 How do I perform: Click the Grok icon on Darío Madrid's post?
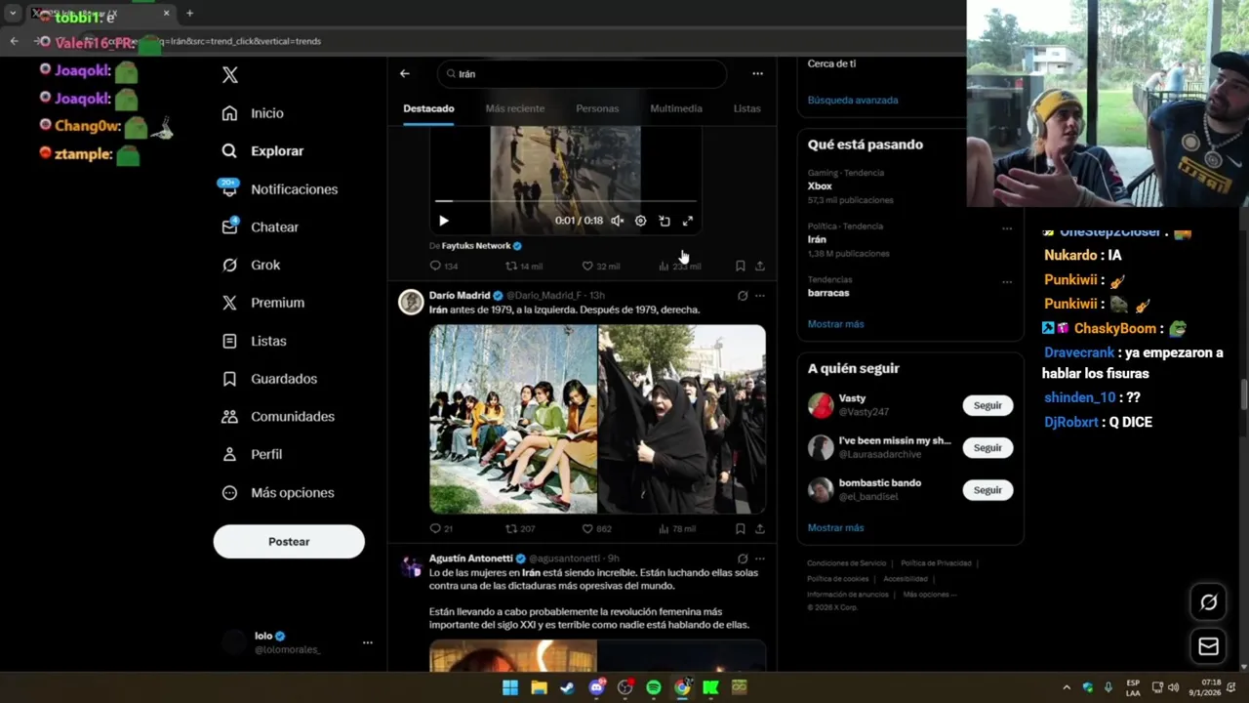(x=743, y=296)
